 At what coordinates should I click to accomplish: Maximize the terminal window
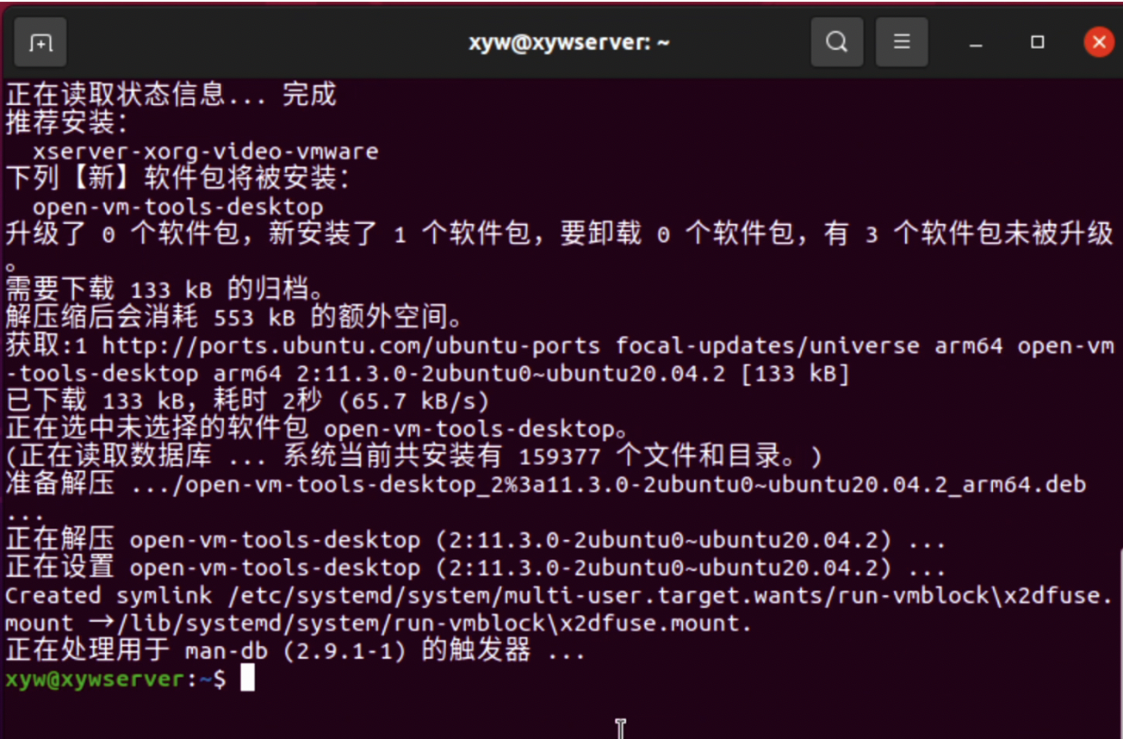tap(1038, 42)
